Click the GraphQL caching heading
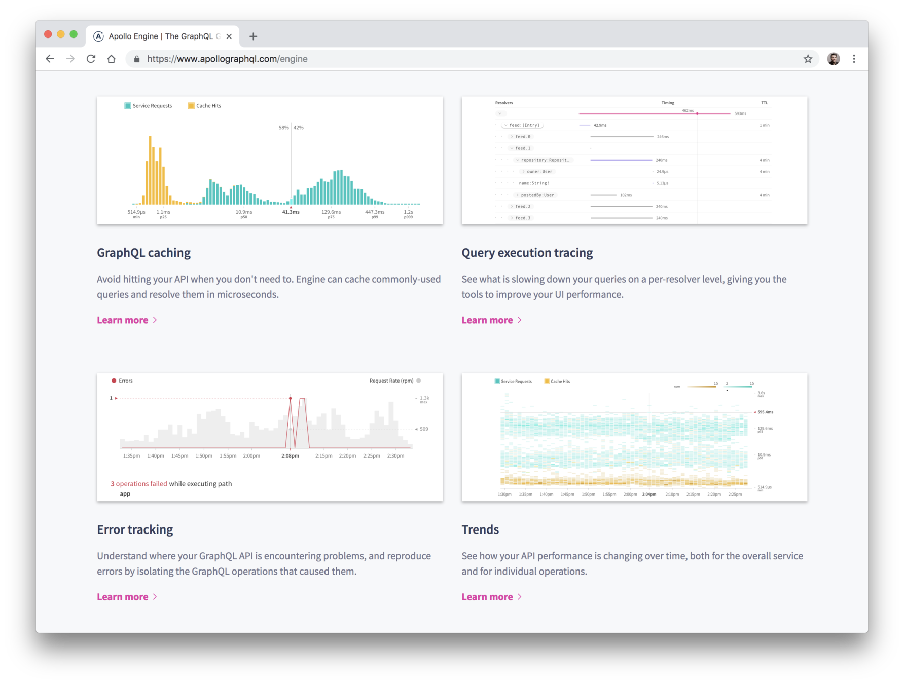Viewport: 904px width, 684px height. point(143,253)
